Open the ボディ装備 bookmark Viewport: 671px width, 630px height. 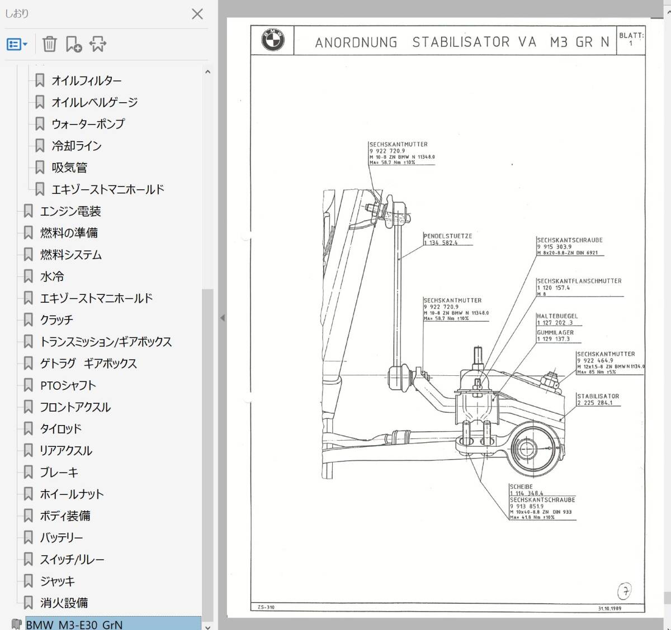(65, 516)
